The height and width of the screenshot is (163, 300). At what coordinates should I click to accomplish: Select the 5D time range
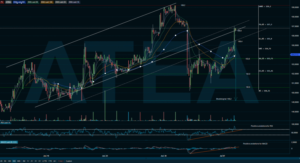pyautogui.click(x=5, y=161)
